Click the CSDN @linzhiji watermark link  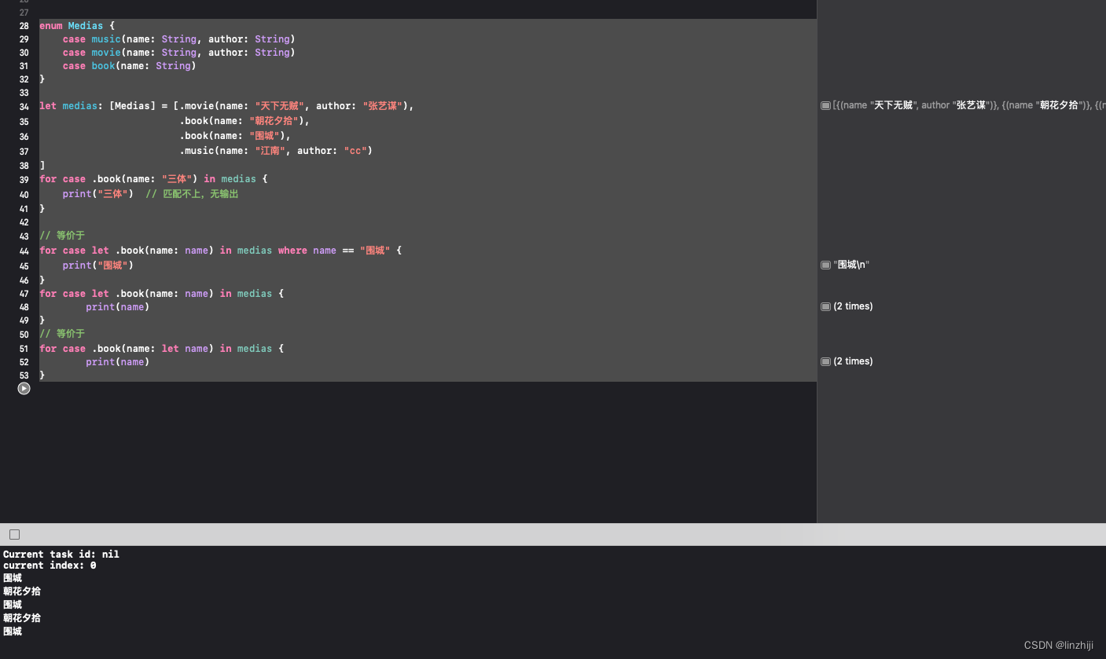click(x=1057, y=645)
